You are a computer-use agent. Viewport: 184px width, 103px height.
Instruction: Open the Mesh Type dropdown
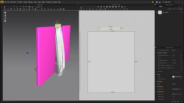click(177, 94)
